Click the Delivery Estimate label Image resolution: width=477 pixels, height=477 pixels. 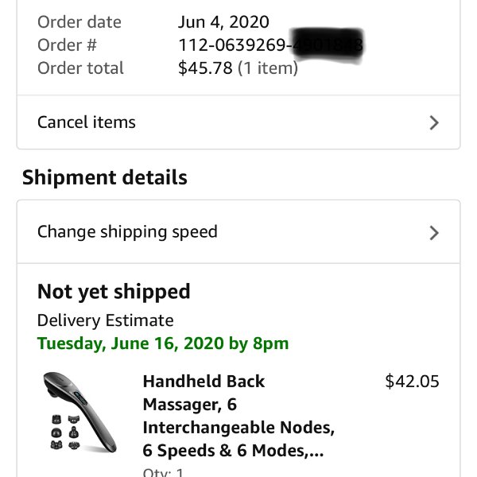click(105, 320)
